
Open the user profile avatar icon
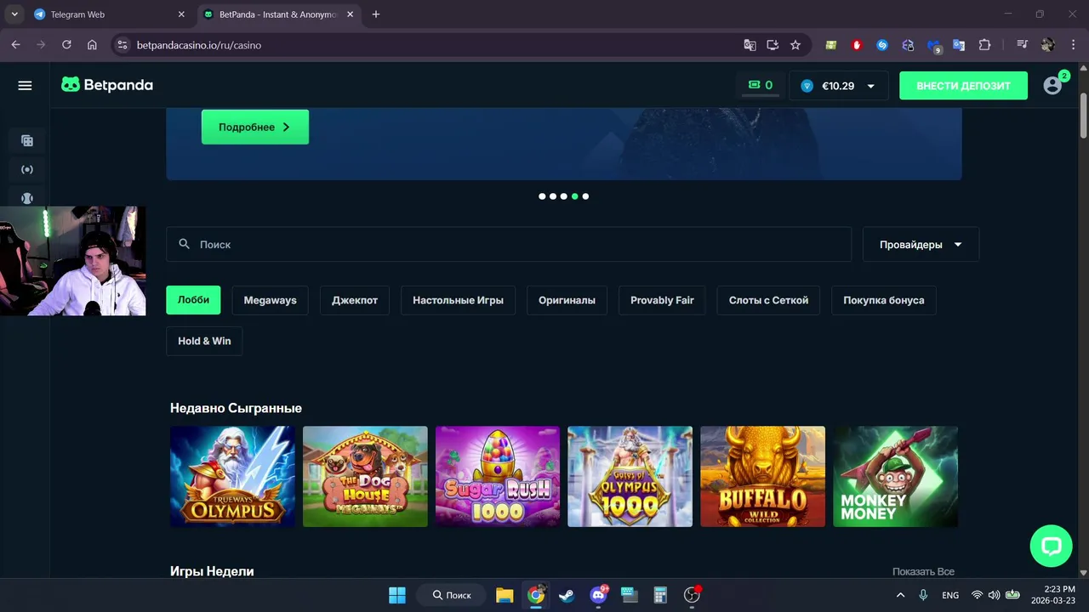tap(1052, 86)
